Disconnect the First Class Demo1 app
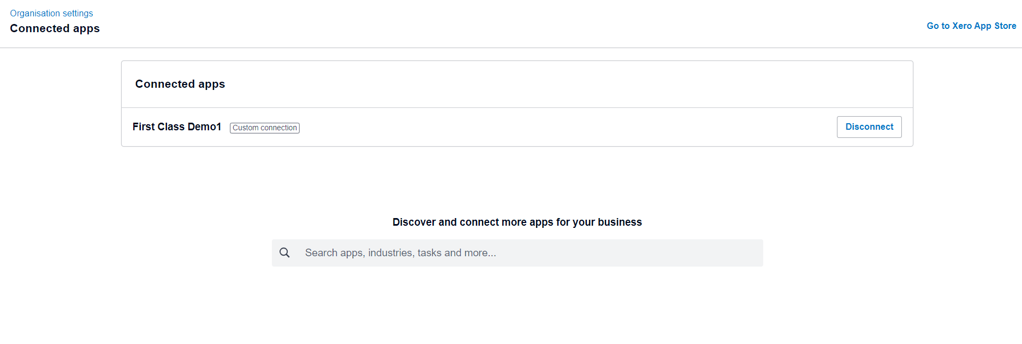This screenshot has height=344, width=1022. point(869,127)
